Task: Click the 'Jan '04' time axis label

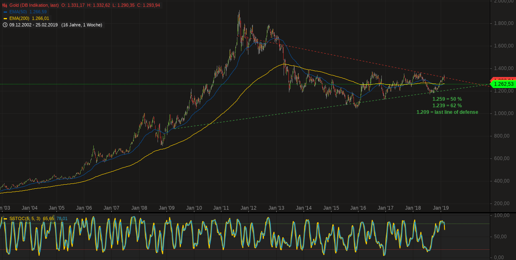Action: point(29,208)
